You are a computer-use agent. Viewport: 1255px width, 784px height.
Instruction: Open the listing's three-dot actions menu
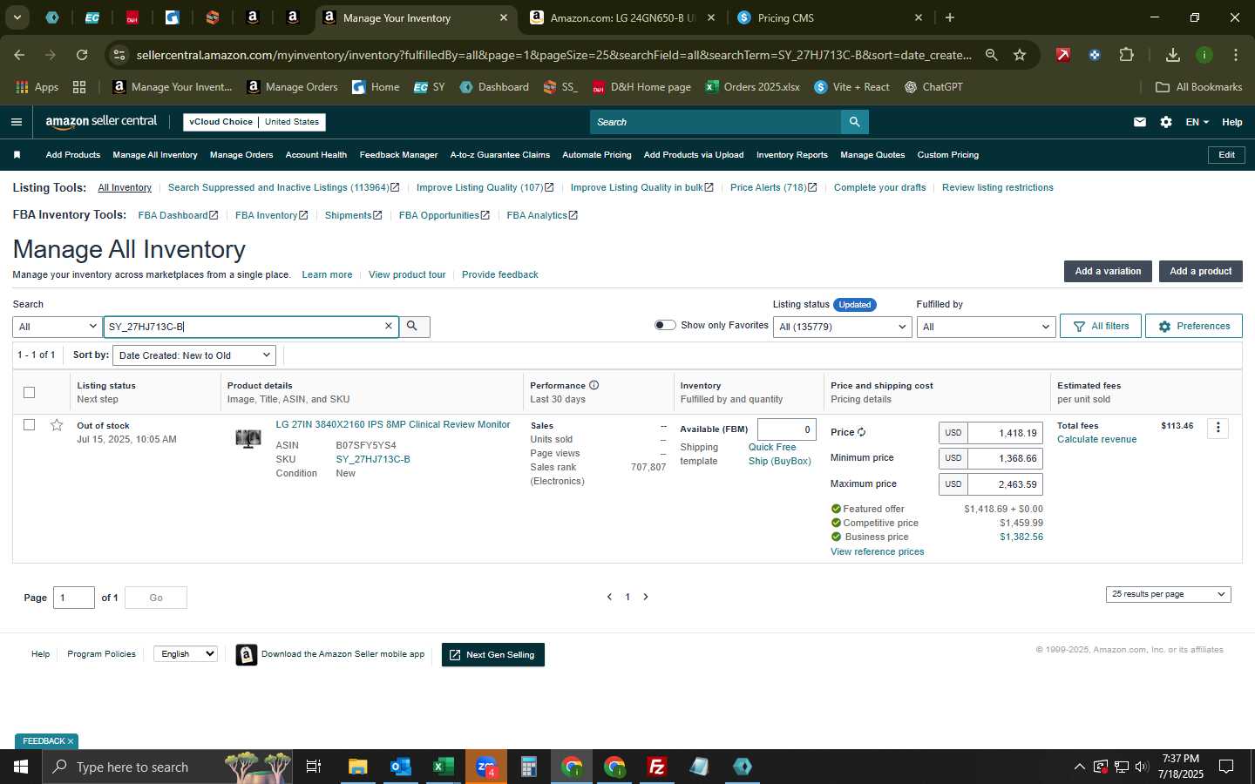point(1218,428)
